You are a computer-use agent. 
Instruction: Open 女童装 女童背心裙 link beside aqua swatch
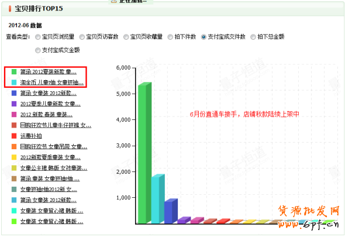click(x=51, y=211)
